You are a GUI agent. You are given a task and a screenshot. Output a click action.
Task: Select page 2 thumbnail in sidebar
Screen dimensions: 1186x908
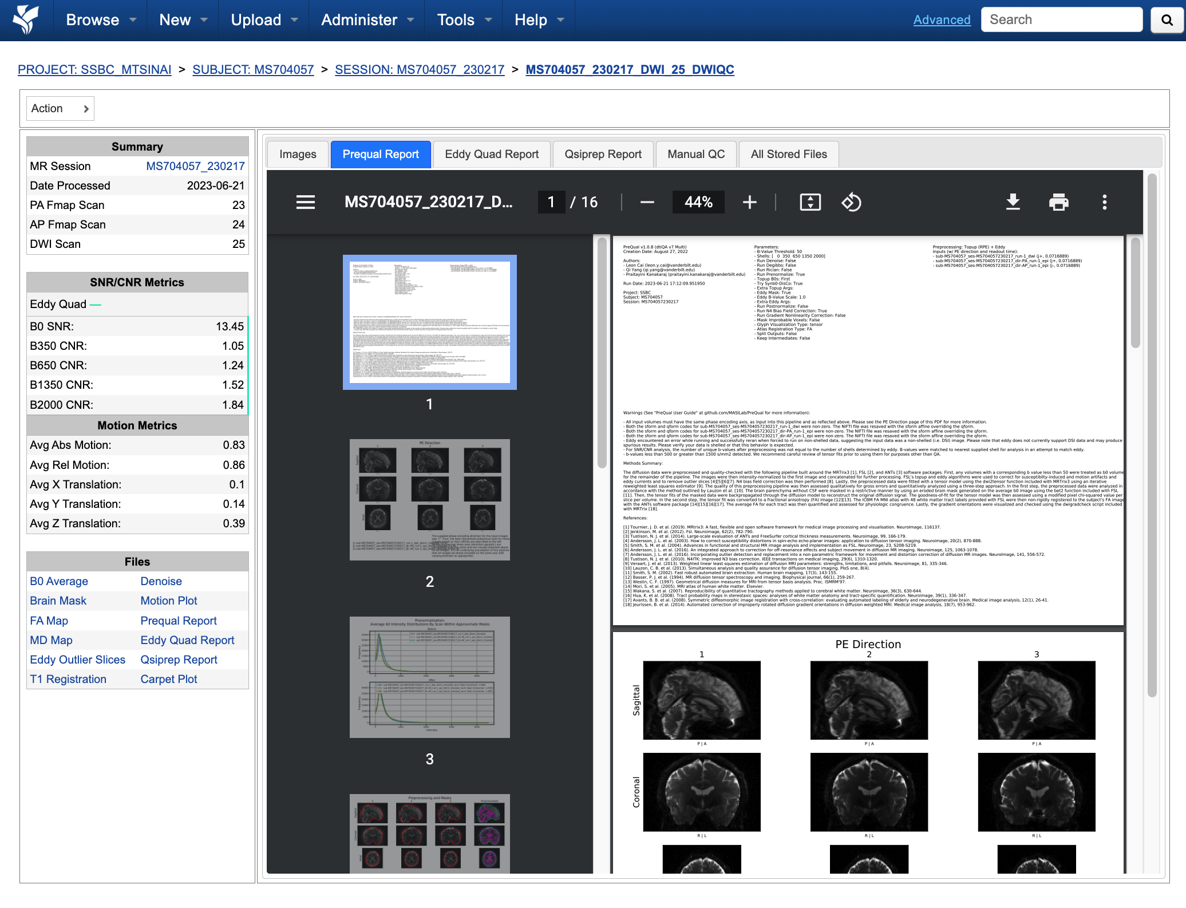[429, 499]
